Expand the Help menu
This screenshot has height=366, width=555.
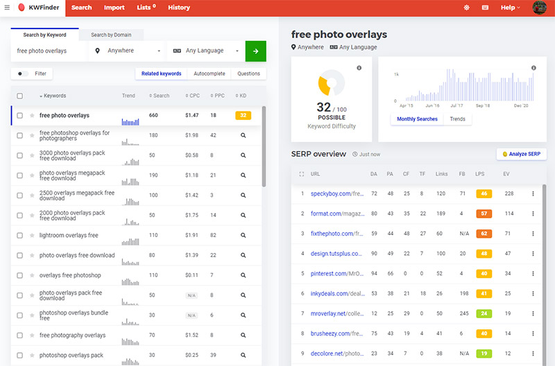[510, 8]
